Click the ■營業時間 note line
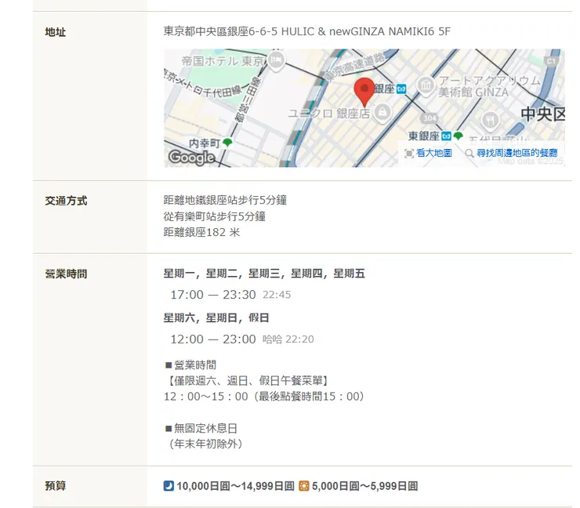Screen dimensions: 580x508 point(190,365)
